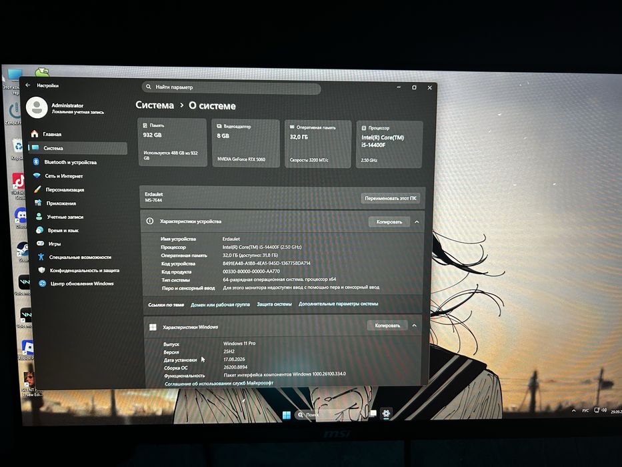Select Windows 11 Pro edition text
The image size is (622, 467).
point(239,344)
